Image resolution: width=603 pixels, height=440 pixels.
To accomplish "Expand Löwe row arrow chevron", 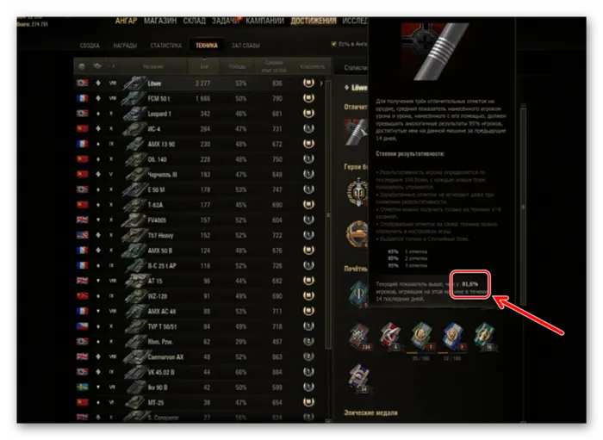I will (x=321, y=83).
